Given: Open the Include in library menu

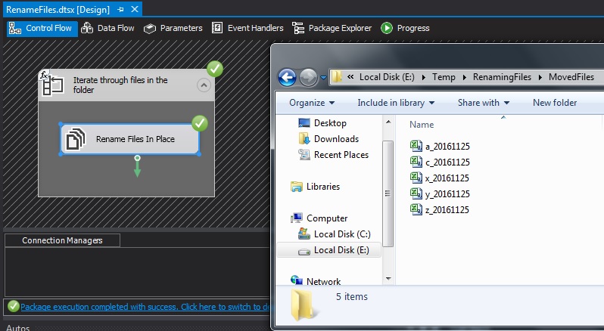Looking at the screenshot, I should 396,103.
